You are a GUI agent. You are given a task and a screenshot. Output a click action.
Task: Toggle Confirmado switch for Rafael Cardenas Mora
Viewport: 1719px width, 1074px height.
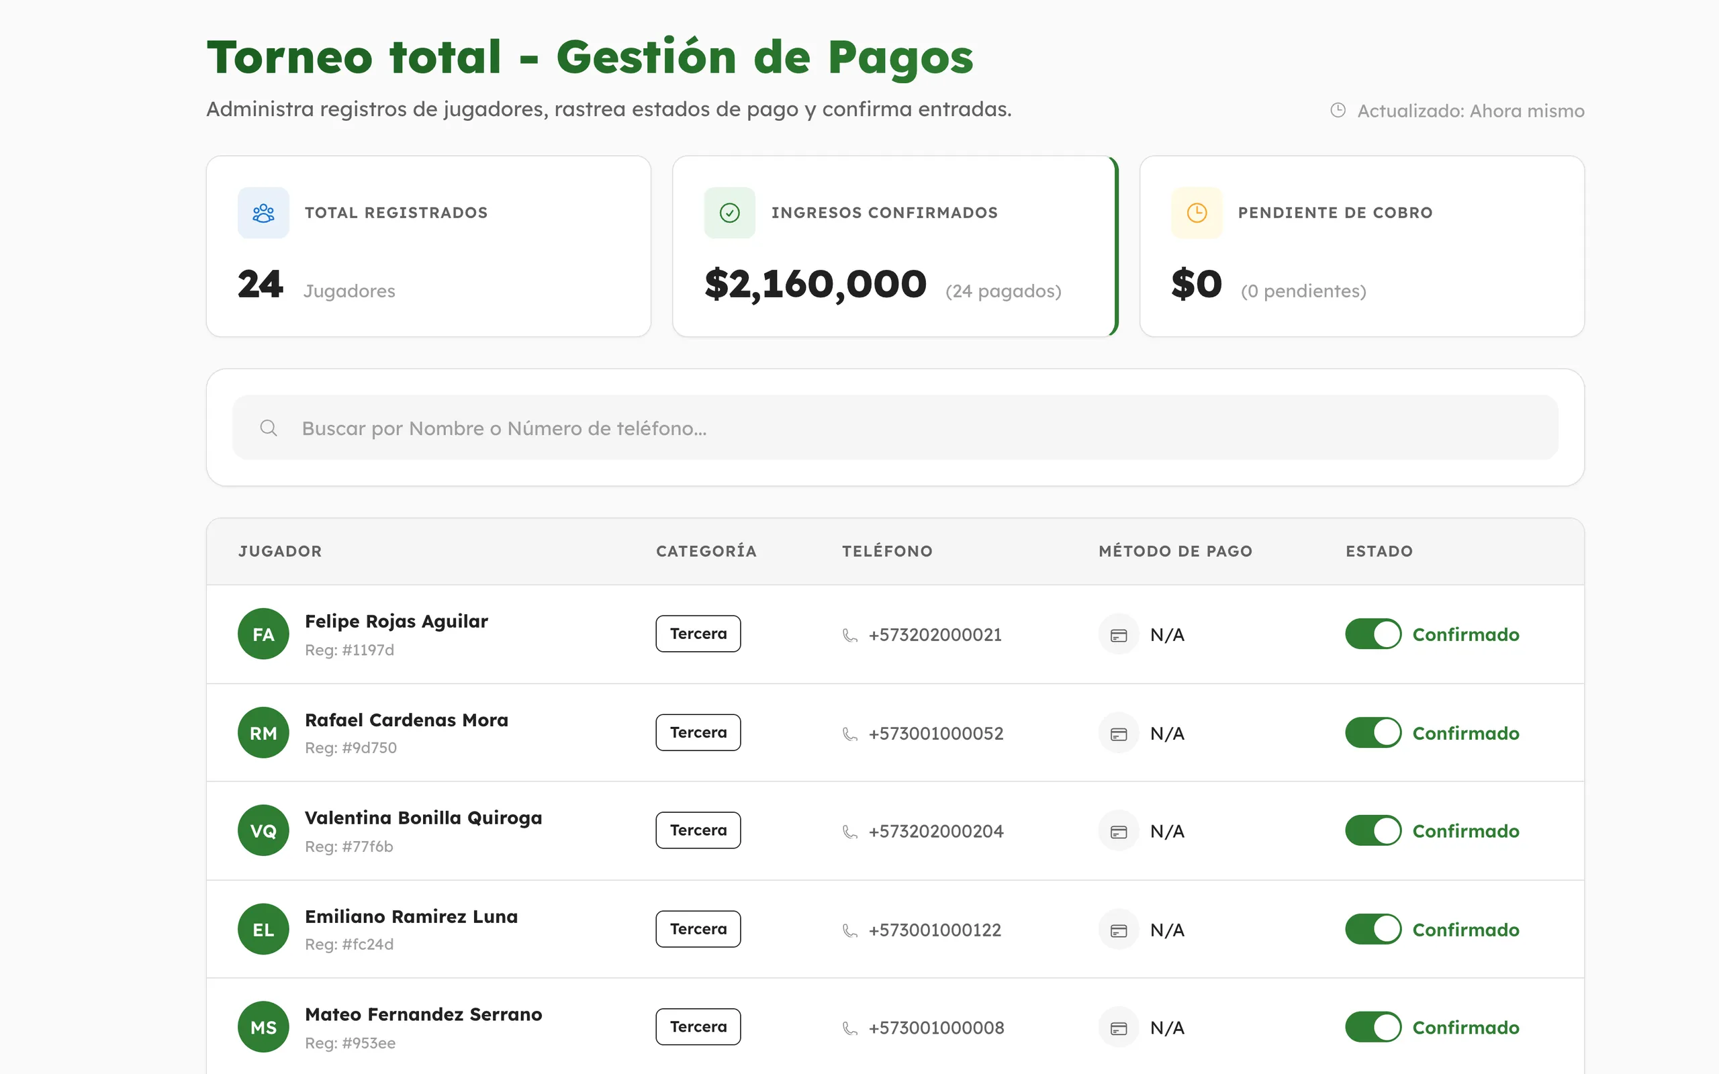click(1373, 732)
